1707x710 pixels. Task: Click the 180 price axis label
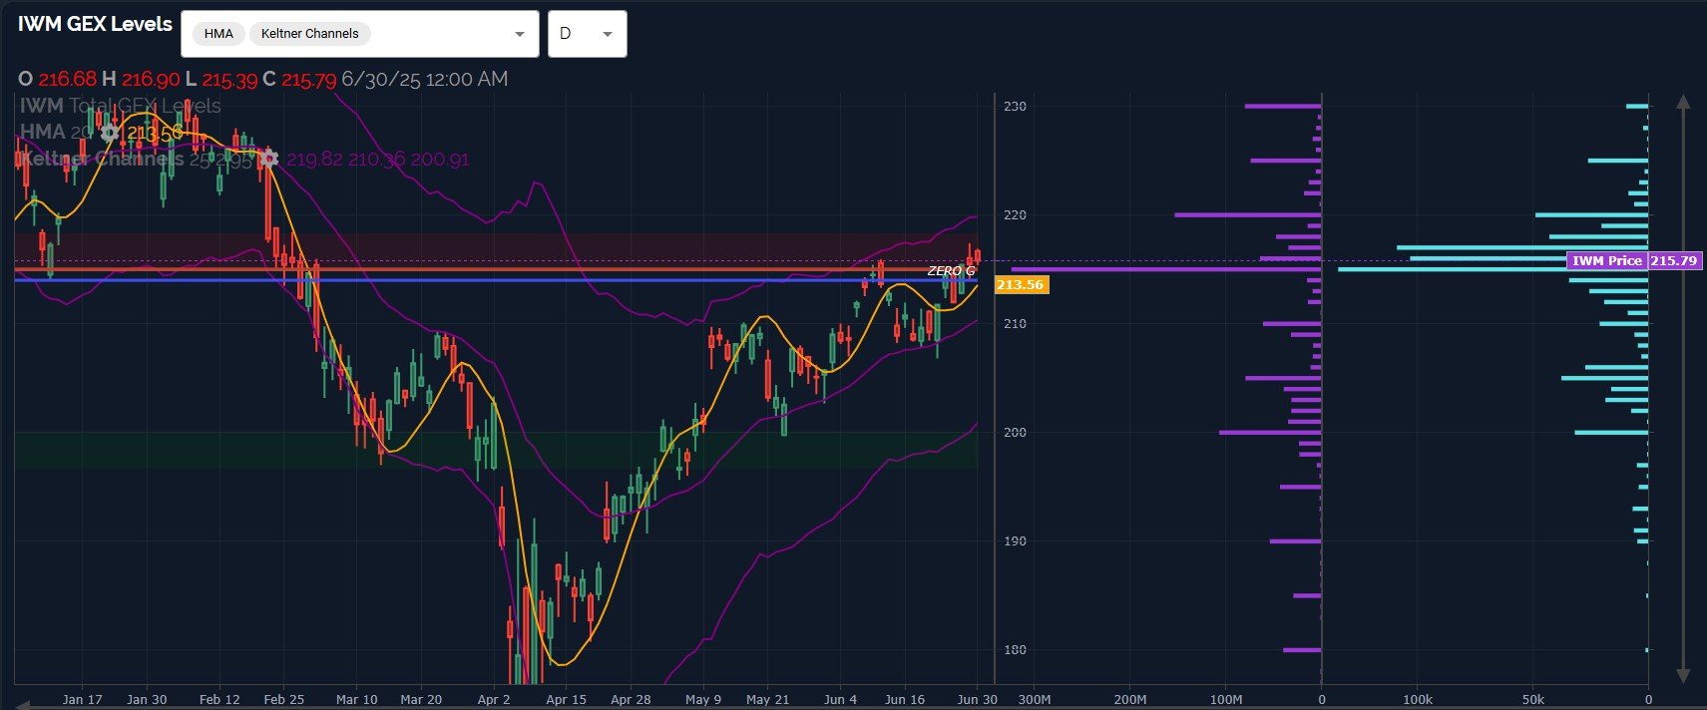tap(1015, 649)
